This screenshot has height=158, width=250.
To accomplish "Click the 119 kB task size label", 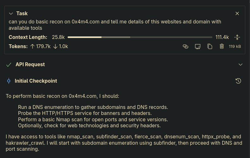I will click(x=235, y=47).
